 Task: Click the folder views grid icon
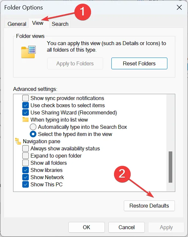pos(28,52)
